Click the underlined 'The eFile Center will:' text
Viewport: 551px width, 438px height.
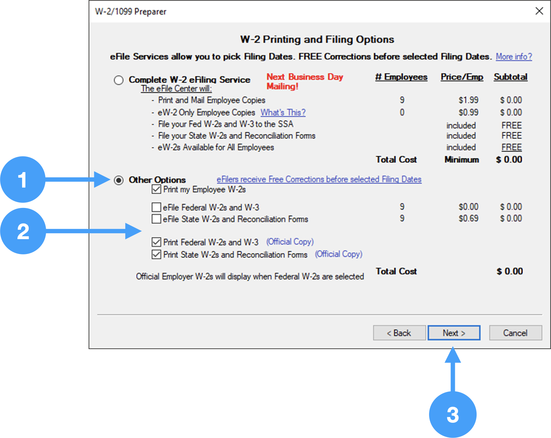[176, 89]
